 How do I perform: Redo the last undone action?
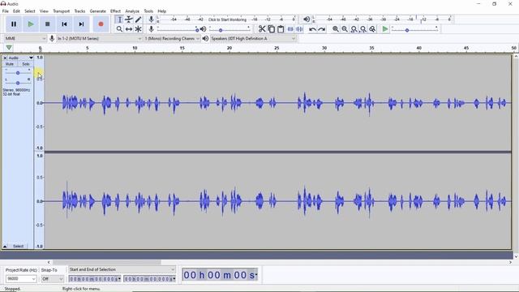click(x=321, y=29)
